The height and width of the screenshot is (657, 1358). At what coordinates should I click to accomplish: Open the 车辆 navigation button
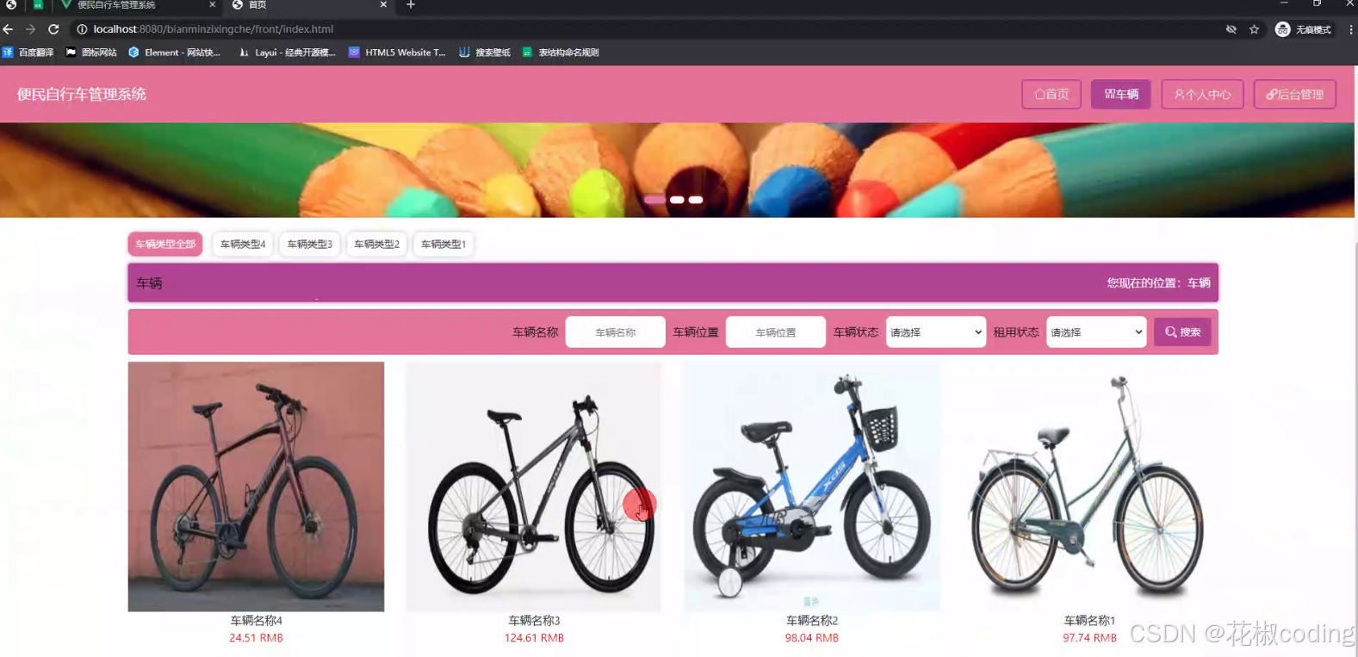(x=1121, y=95)
